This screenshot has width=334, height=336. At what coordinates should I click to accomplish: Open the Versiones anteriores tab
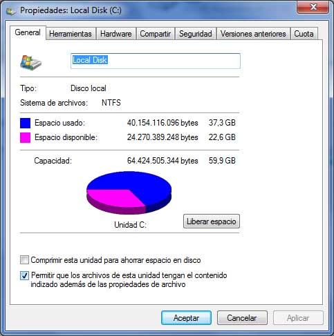tap(253, 34)
